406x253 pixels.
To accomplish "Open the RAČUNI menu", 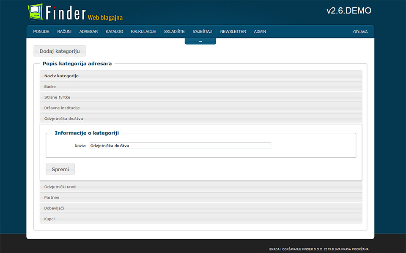I will pos(64,32).
